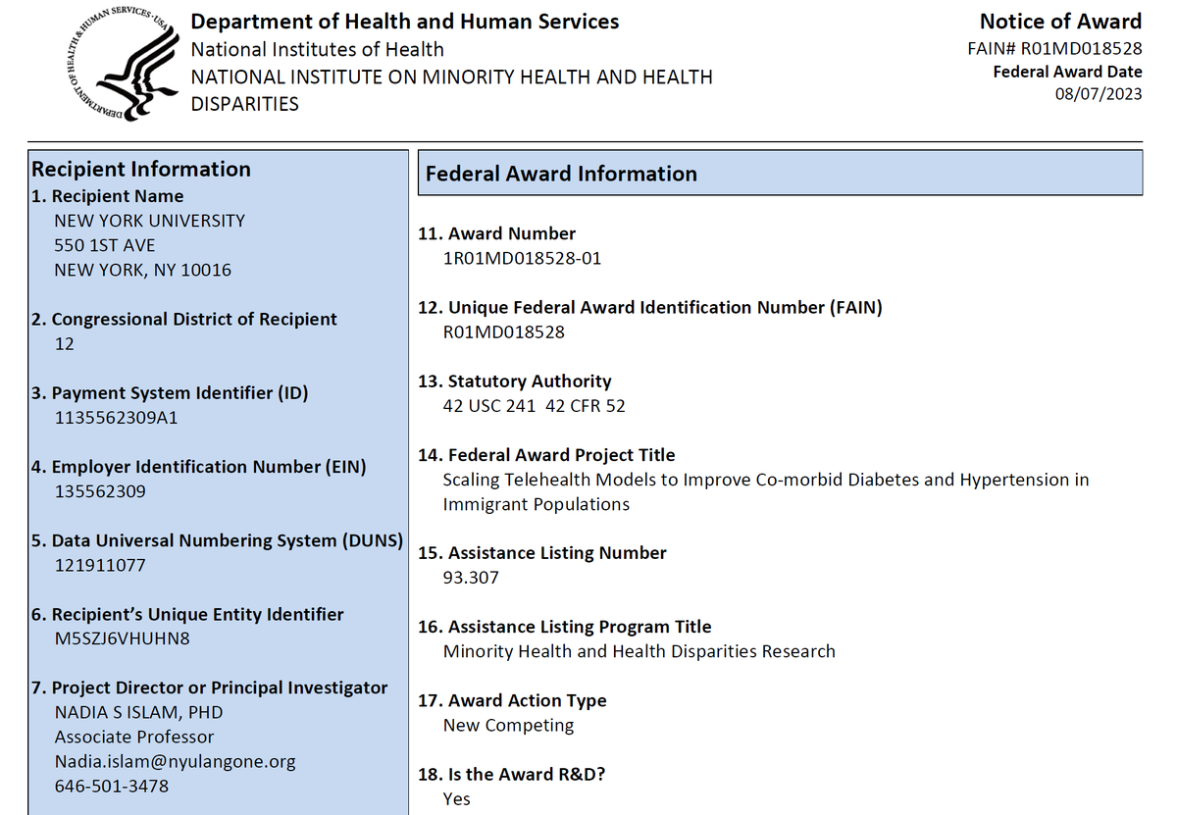Select 'NADIA S ISLAM, PHD' name

tap(139, 713)
